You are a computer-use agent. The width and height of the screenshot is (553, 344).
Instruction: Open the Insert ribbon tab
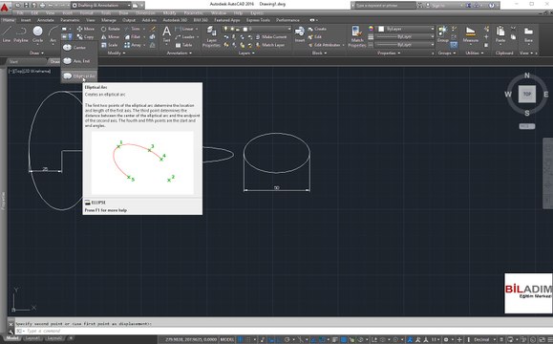26,20
